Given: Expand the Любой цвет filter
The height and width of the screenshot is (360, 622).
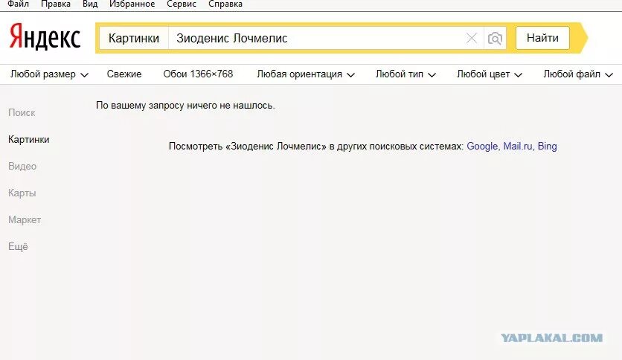Looking at the screenshot, I should pos(489,74).
